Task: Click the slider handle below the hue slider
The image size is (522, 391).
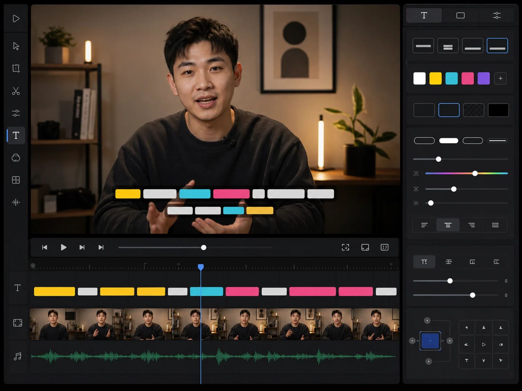Action: pos(454,189)
